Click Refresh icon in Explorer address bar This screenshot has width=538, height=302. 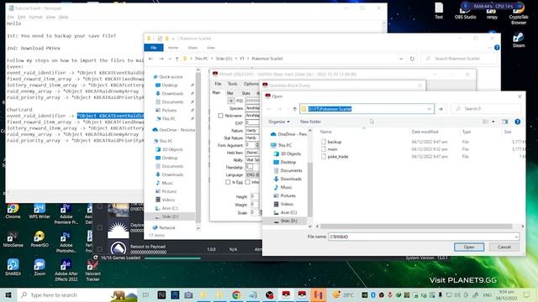pos(412,59)
